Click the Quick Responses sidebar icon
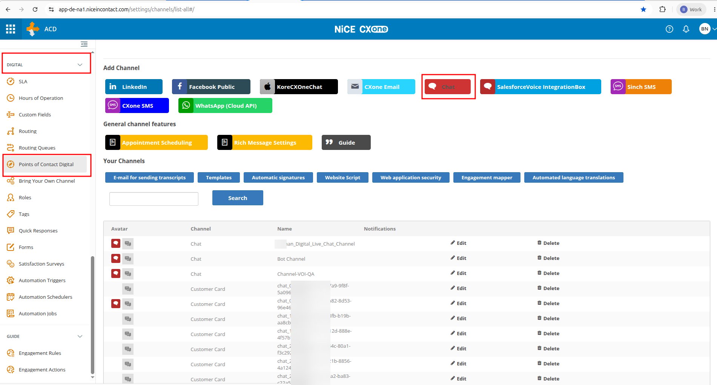The width and height of the screenshot is (717, 385). tap(11, 231)
